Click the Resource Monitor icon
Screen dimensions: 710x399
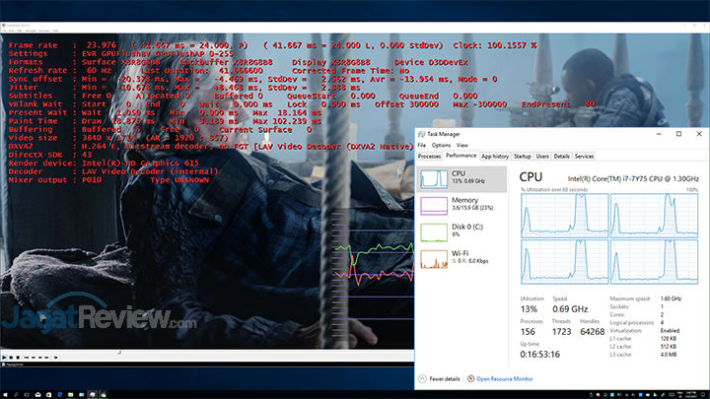coord(471,378)
